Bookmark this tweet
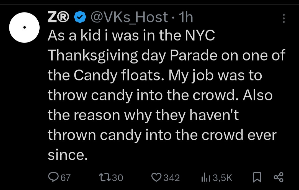299x190 pixels. pyautogui.click(x=257, y=177)
